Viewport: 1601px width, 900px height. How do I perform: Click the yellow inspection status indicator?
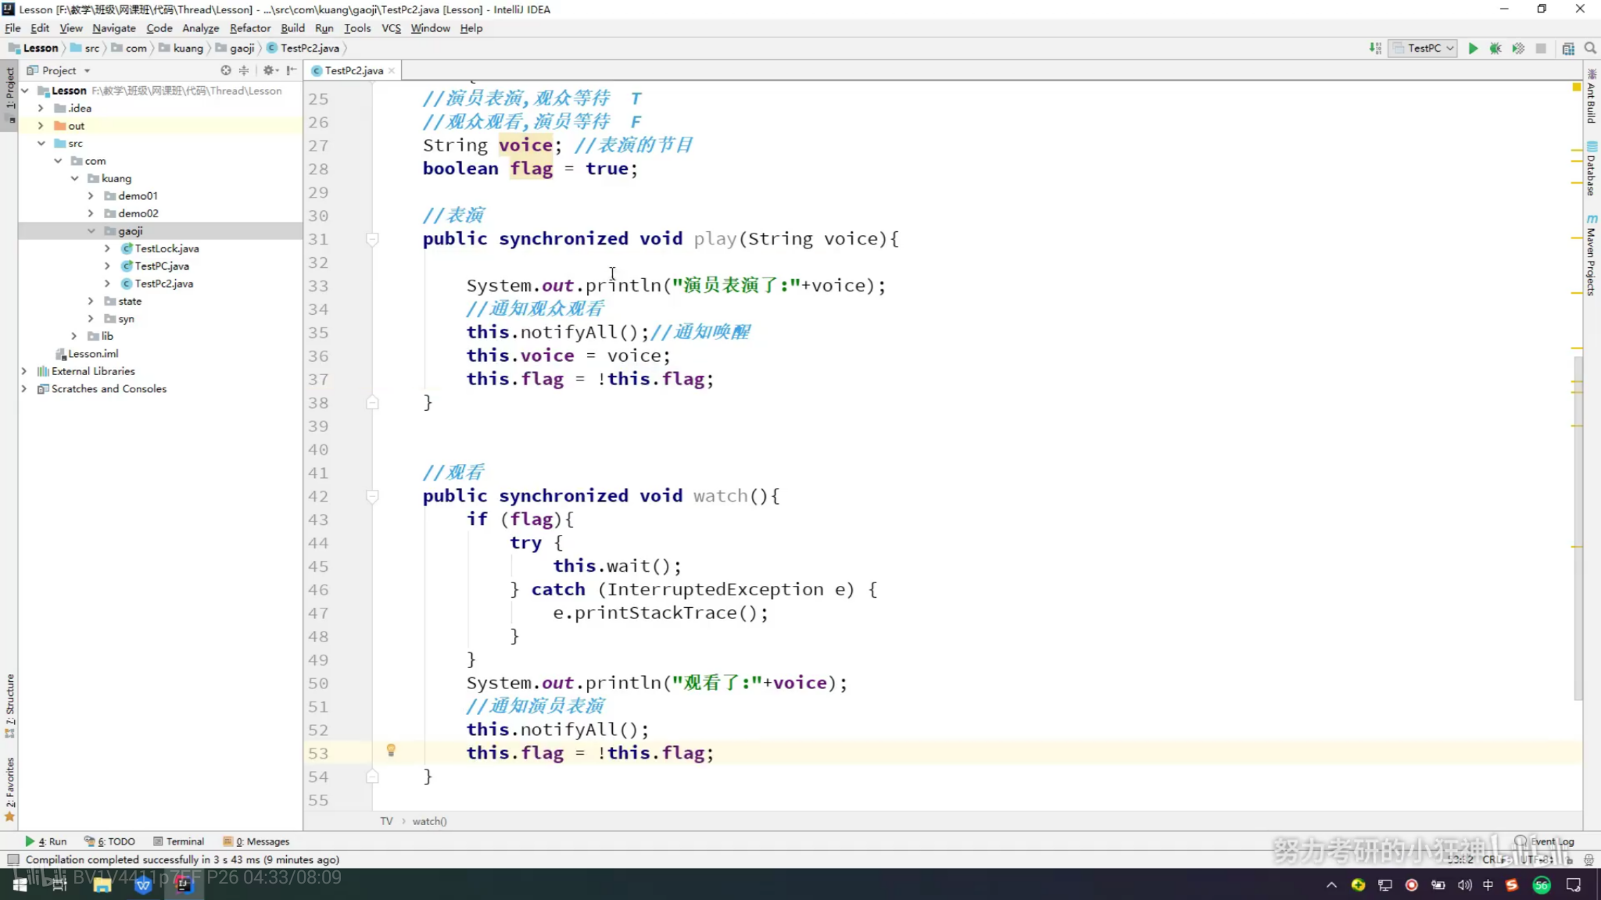coord(1577,87)
